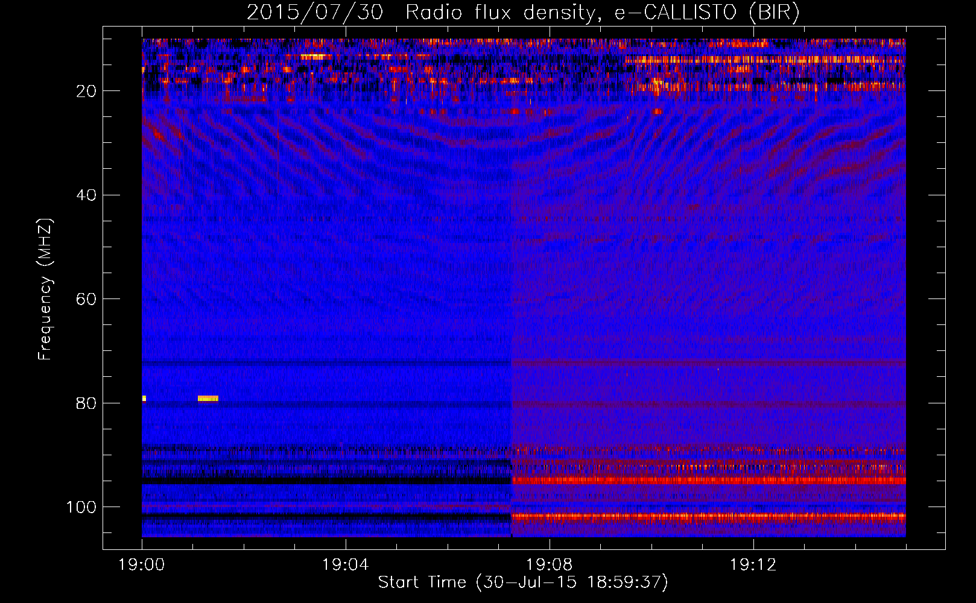Screen dimensions: 976x603
Task: Click the red-orange band near 102 MHz
Action: pyautogui.click(x=709, y=516)
